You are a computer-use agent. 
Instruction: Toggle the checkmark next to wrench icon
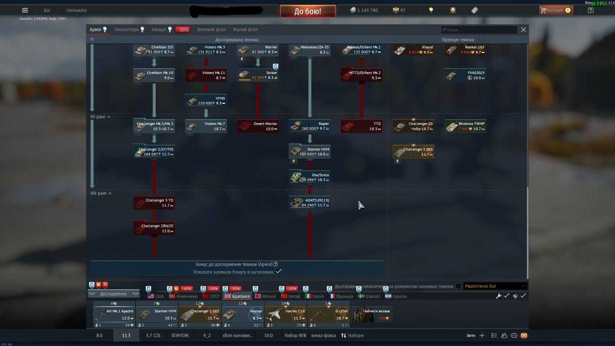coord(506,296)
